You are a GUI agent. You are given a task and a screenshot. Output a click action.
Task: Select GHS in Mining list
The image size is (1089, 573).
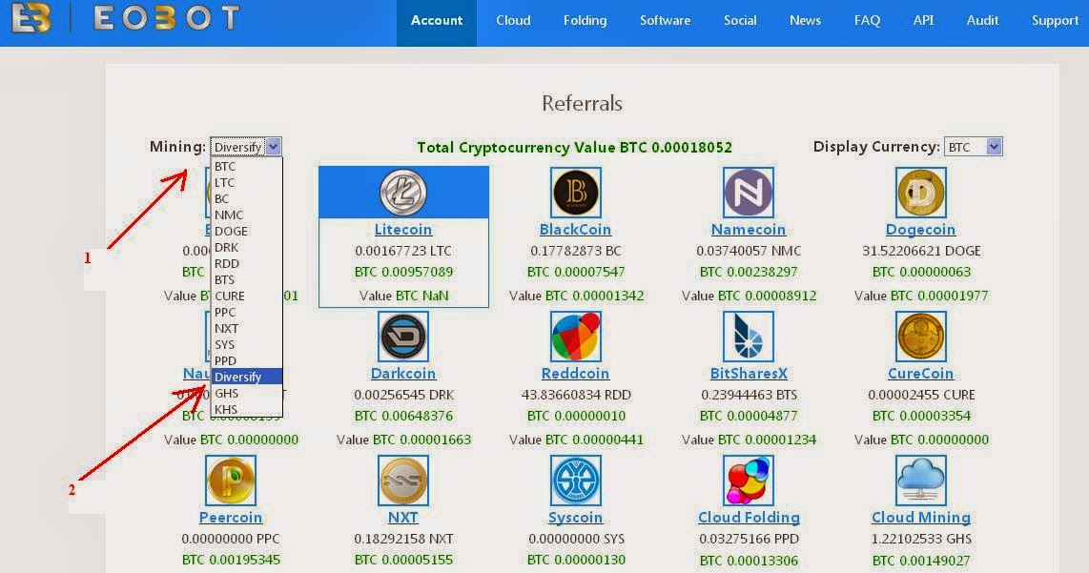(x=247, y=393)
